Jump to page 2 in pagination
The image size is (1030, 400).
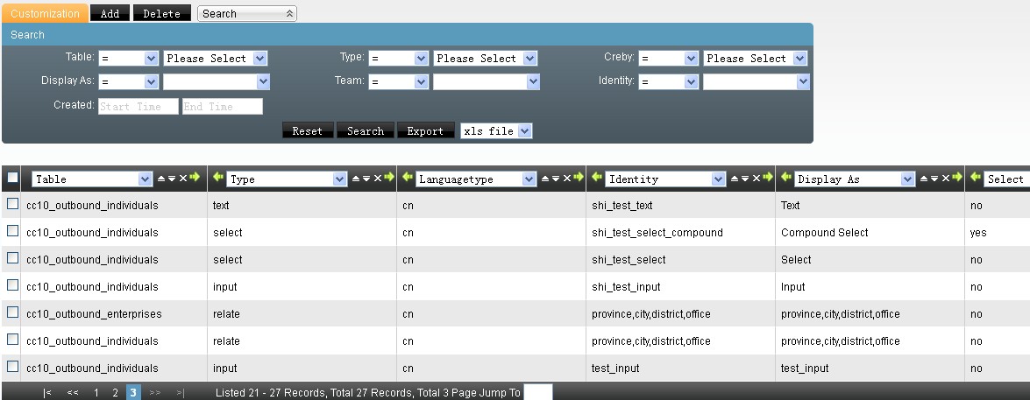click(115, 393)
